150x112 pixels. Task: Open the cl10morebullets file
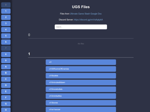point(81,89)
